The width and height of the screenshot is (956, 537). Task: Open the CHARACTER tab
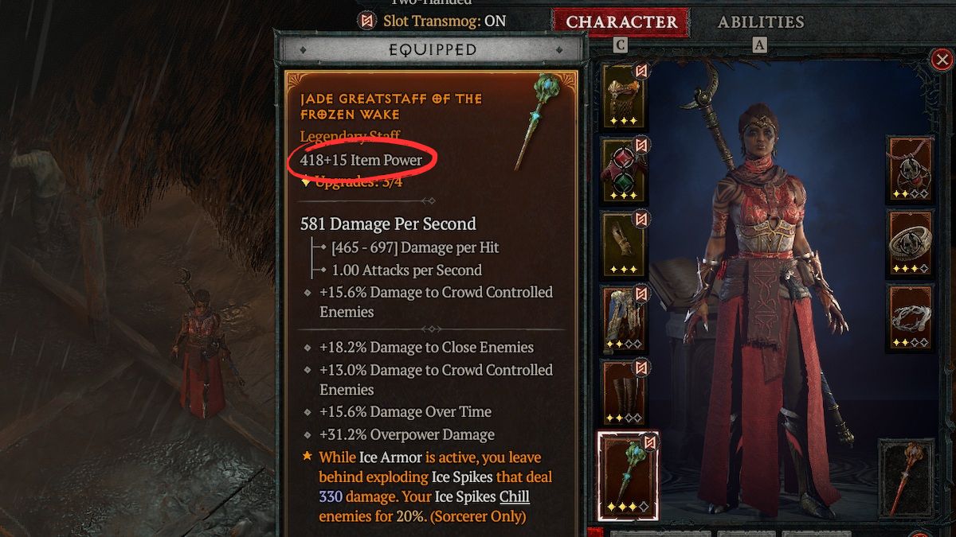click(x=621, y=21)
